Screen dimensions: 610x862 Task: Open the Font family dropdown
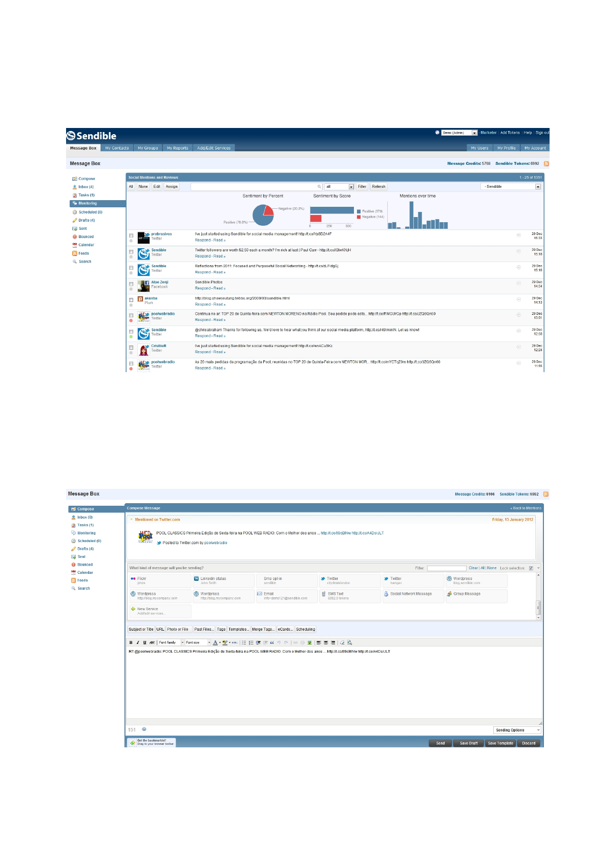tap(171, 642)
